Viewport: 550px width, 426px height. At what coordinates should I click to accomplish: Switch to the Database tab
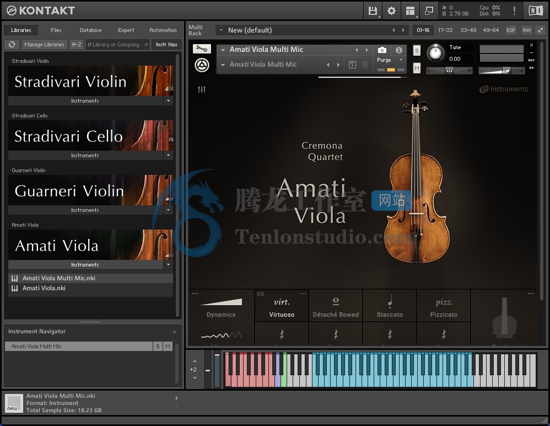tap(91, 30)
